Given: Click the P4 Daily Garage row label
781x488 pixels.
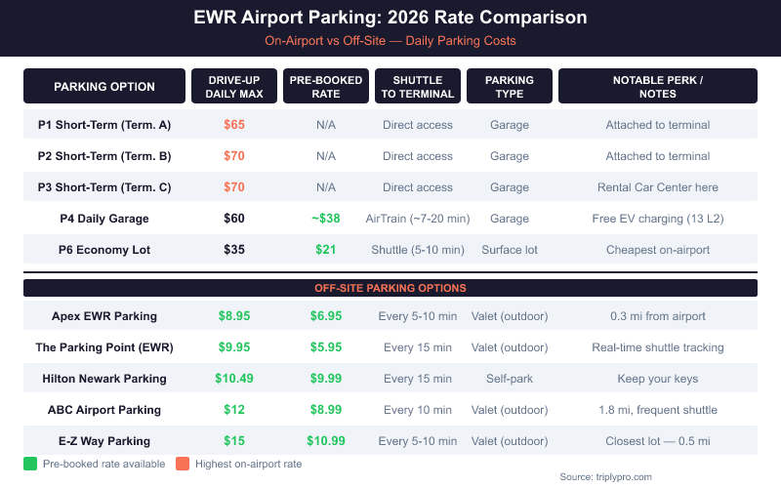Looking at the screenshot, I should tap(104, 219).
